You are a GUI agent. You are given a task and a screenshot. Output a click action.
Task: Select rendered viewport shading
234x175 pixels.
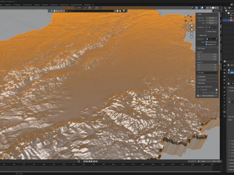click(x=218, y=8)
